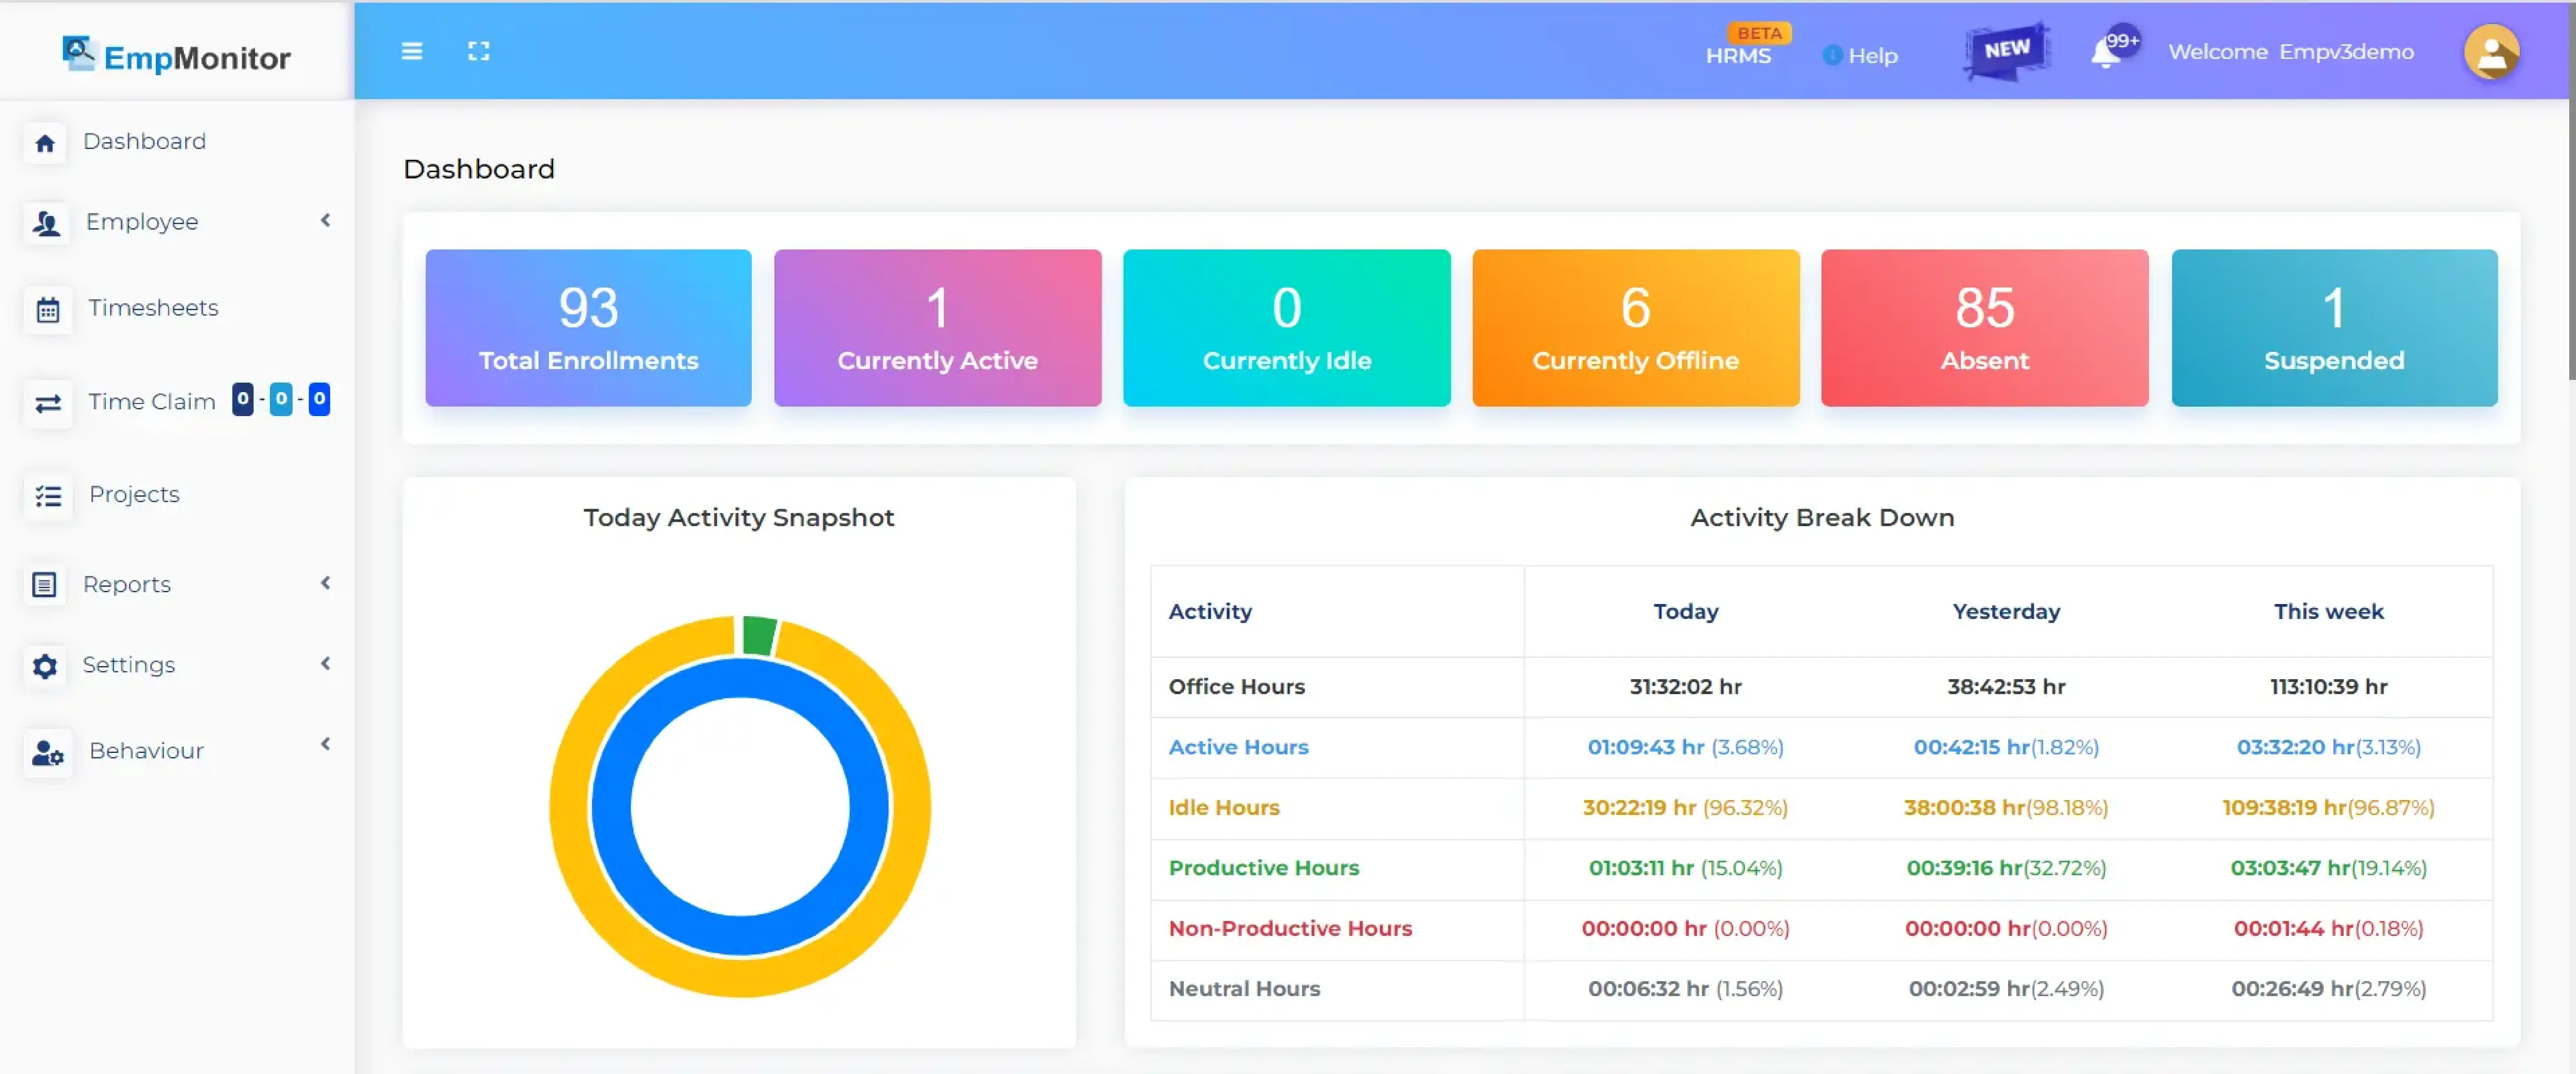
Task: Open the Currently Active card
Action: click(937, 328)
